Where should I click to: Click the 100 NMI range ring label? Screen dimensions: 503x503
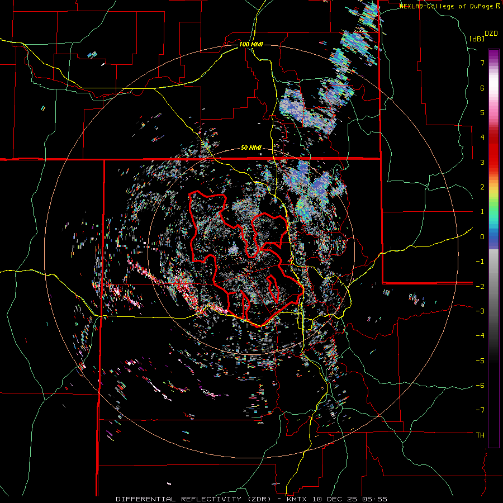(251, 44)
